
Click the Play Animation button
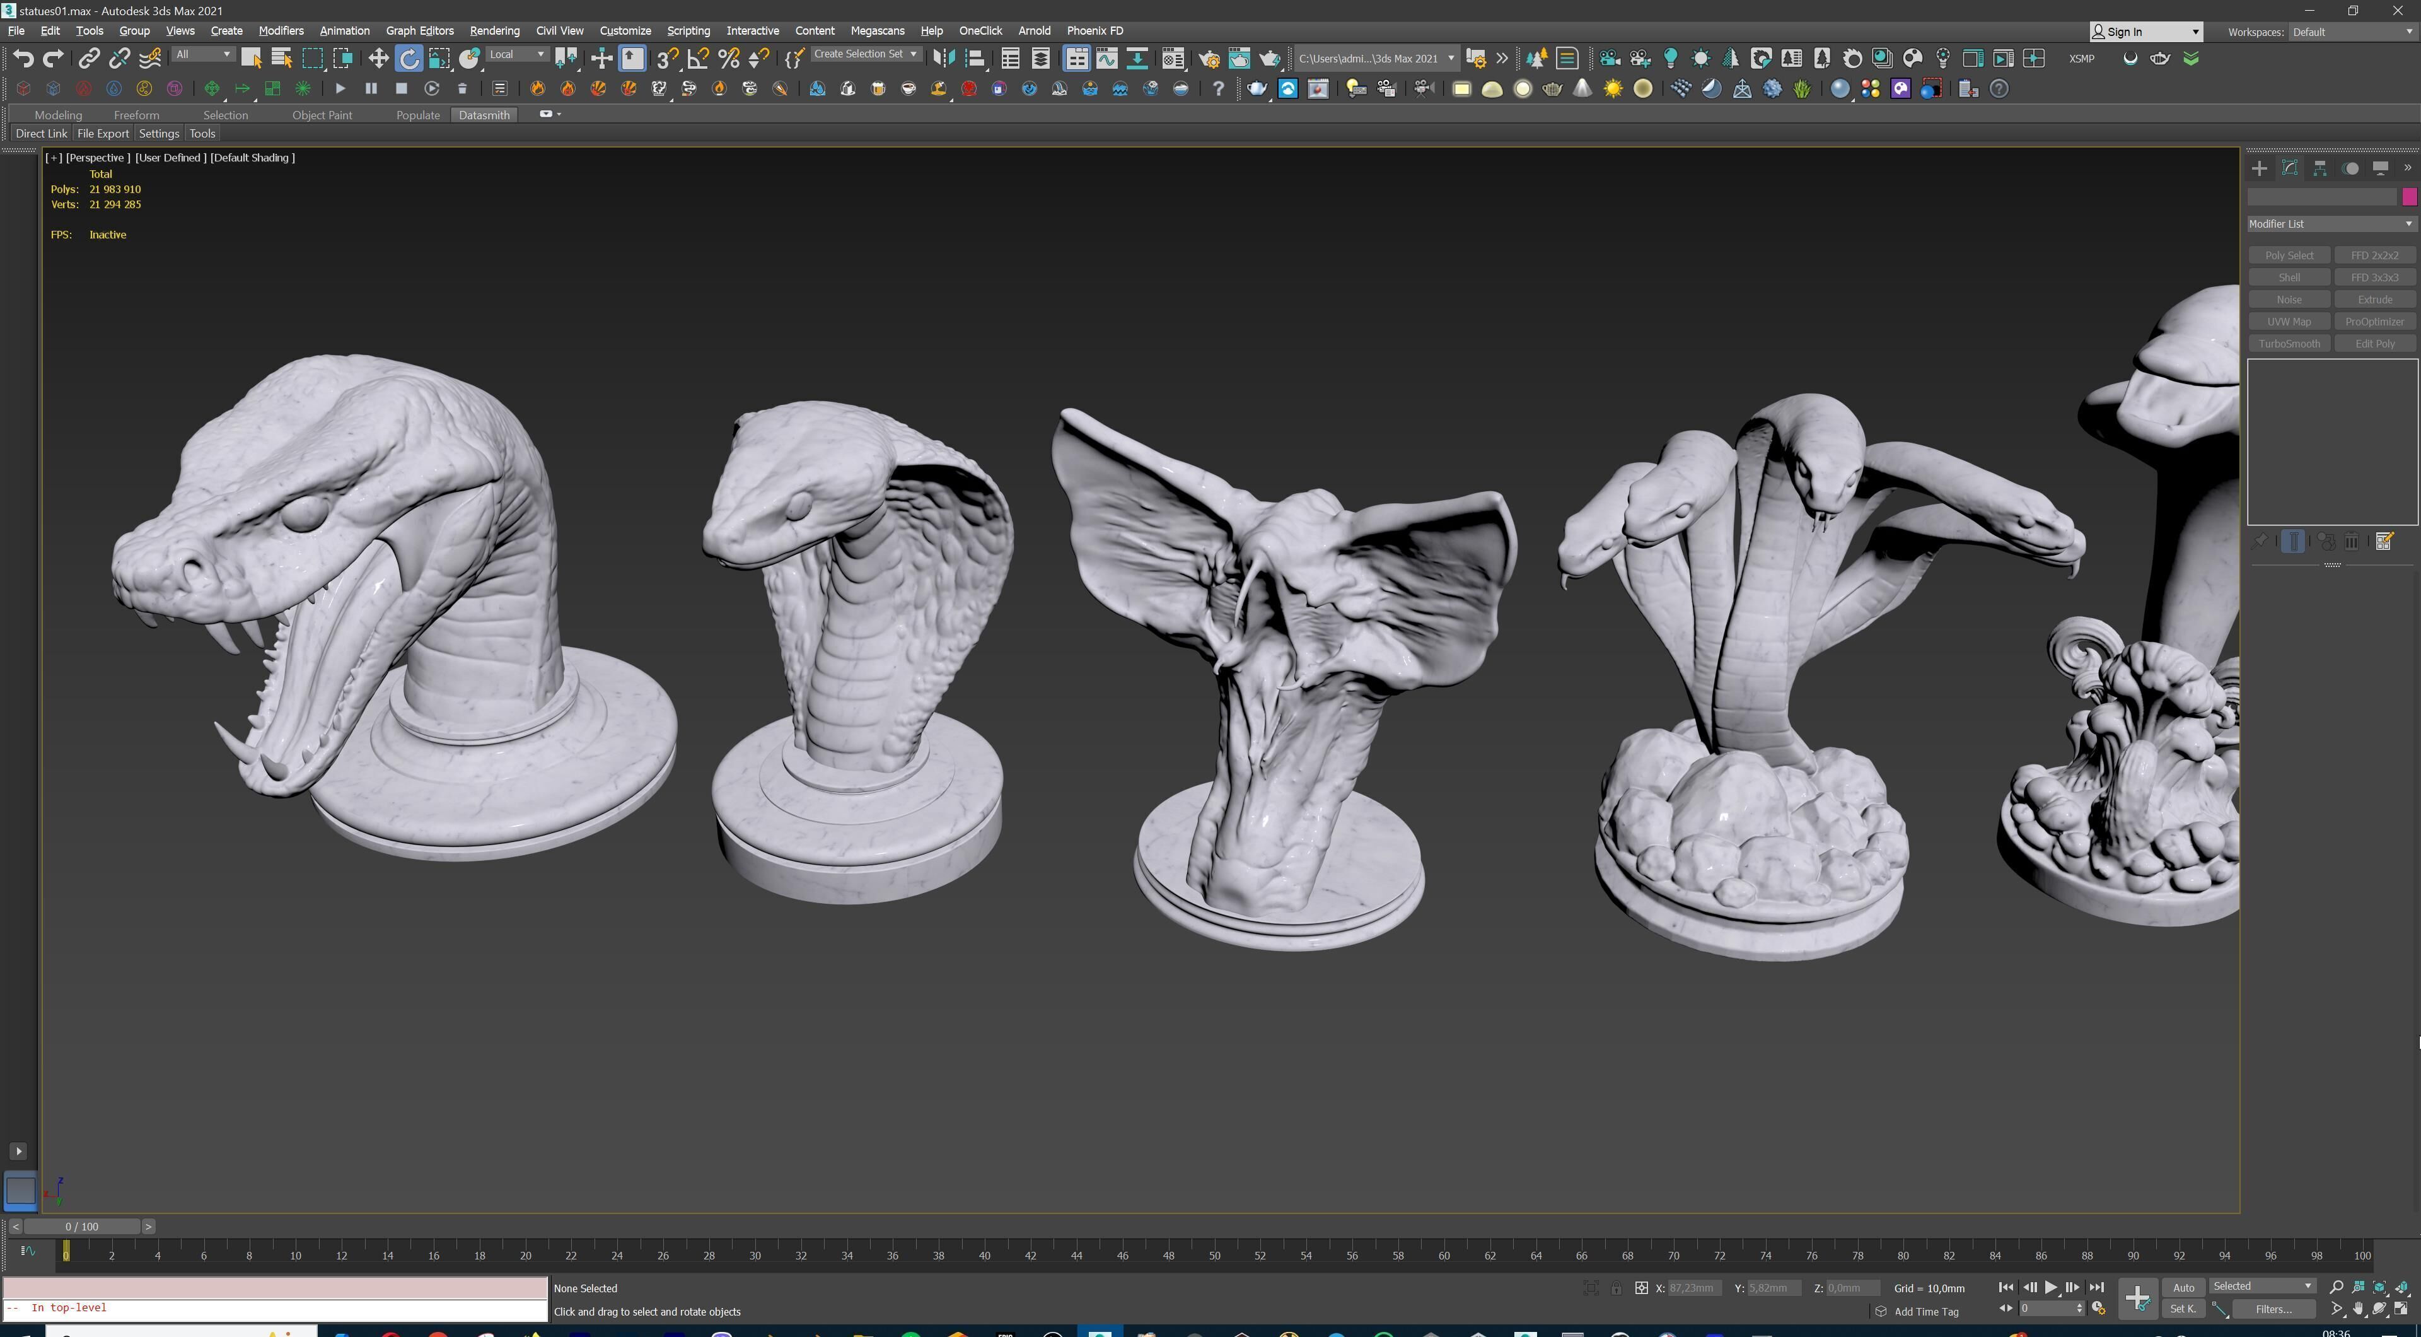[2051, 1287]
